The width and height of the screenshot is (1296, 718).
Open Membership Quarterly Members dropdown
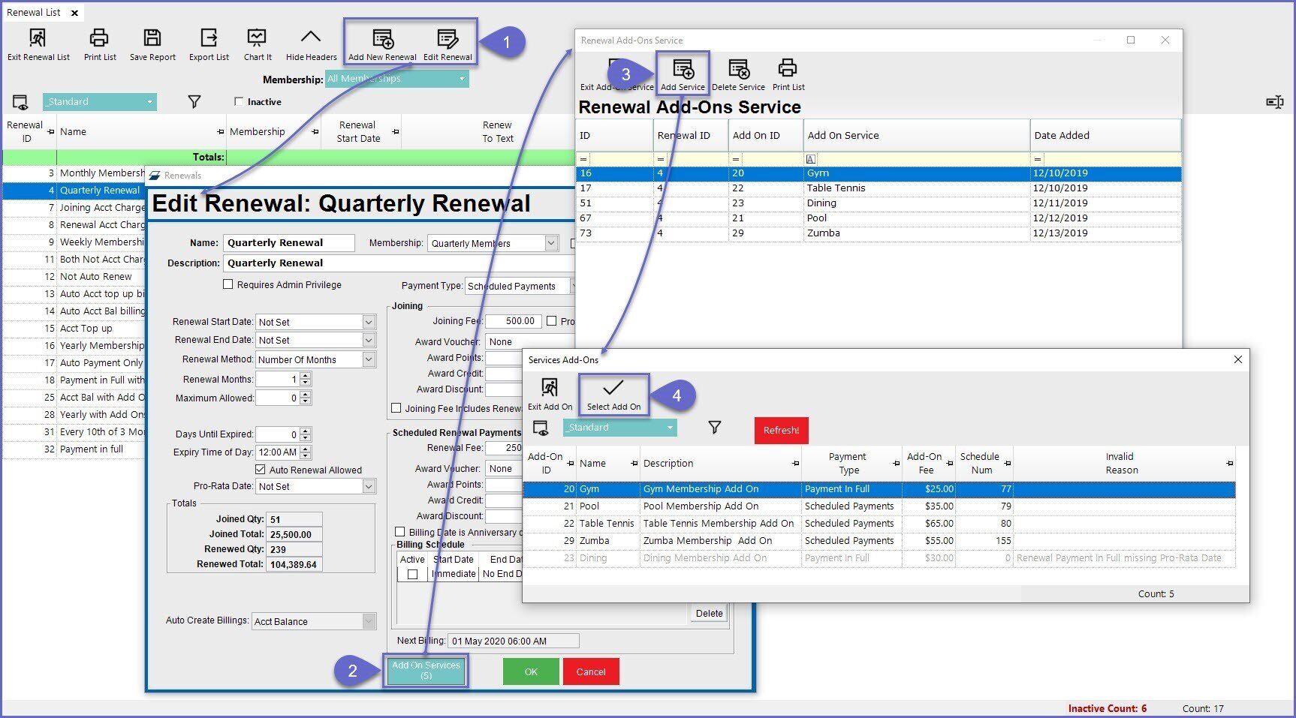pyautogui.click(x=494, y=243)
